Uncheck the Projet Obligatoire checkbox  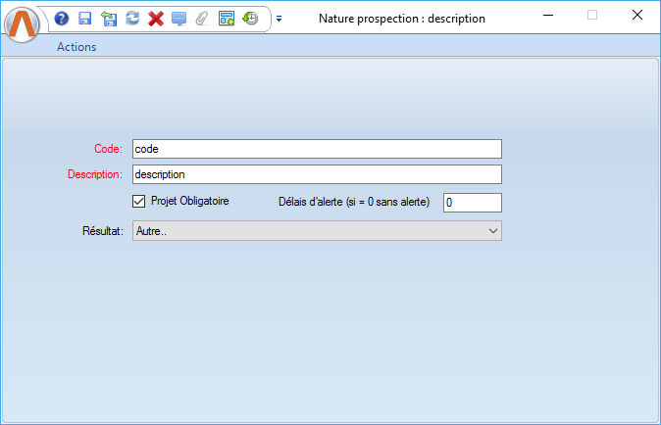click(138, 202)
